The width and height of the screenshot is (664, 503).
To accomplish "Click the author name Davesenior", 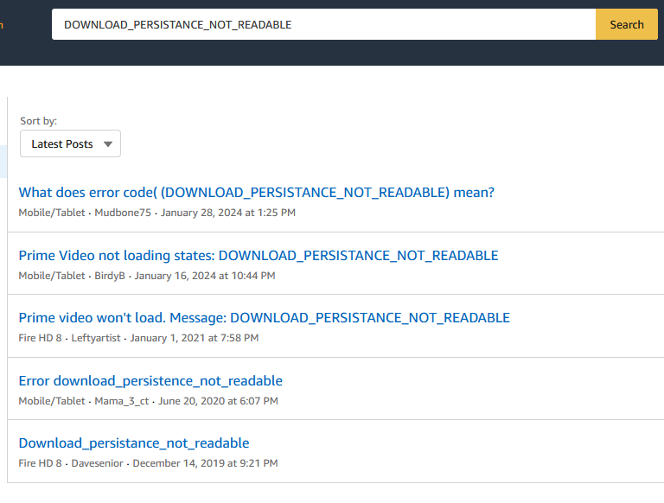I will [98, 463].
